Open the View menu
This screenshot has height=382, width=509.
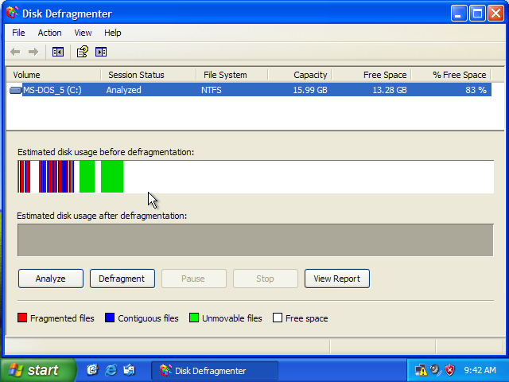[83, 33]
